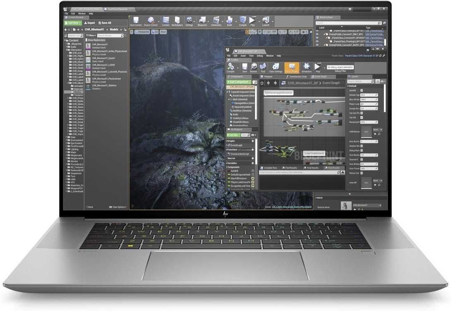Image resolution: width=451 pixels, height=311 pixels.
Task: Toggle the Debug Card checkbox in Details
Action: (x=362, y=173)
